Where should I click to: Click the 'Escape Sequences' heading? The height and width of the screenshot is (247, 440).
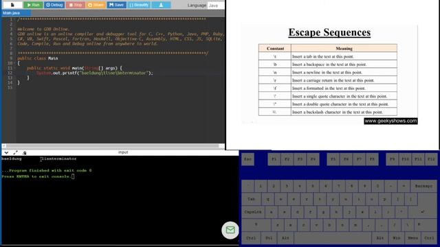[x=329, y=32]
